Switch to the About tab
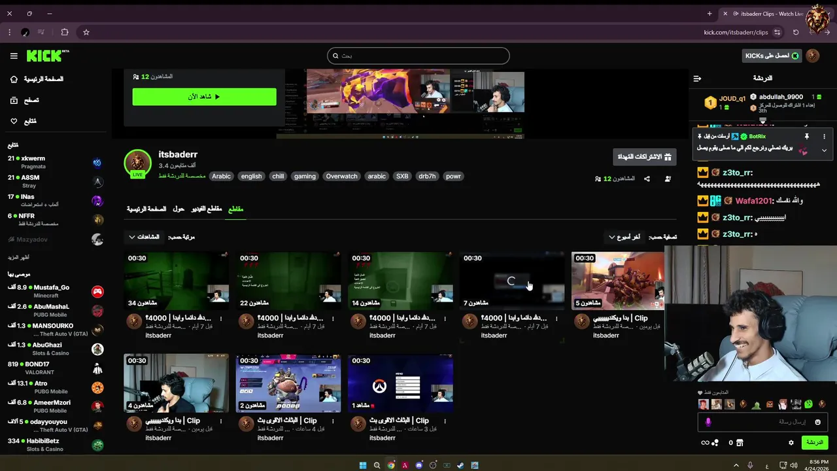This screenshot has height=471, width=837. pyautogui.click(x=179, y=209)
